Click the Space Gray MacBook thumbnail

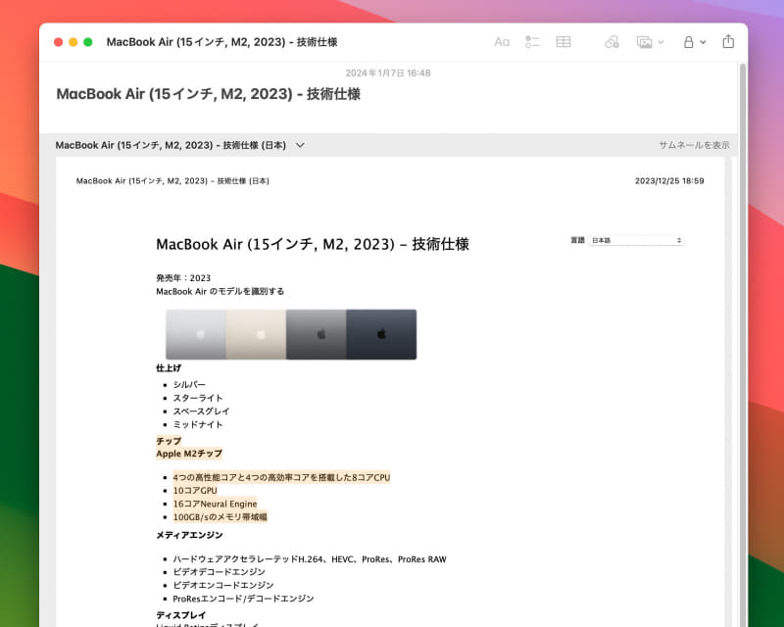click(x=318, y=333)
